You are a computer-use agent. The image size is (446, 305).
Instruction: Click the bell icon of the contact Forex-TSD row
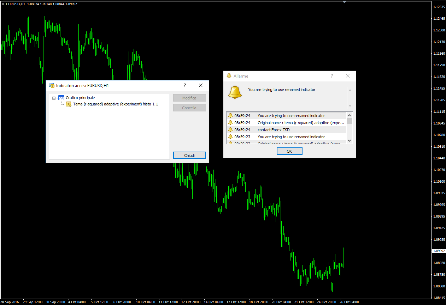click(230, 130)
